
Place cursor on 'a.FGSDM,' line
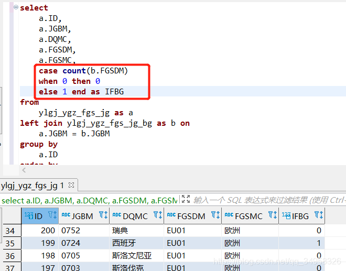57,50
